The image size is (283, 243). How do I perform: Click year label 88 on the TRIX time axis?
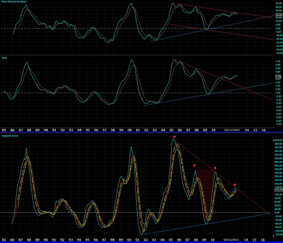tap(29, 130)
